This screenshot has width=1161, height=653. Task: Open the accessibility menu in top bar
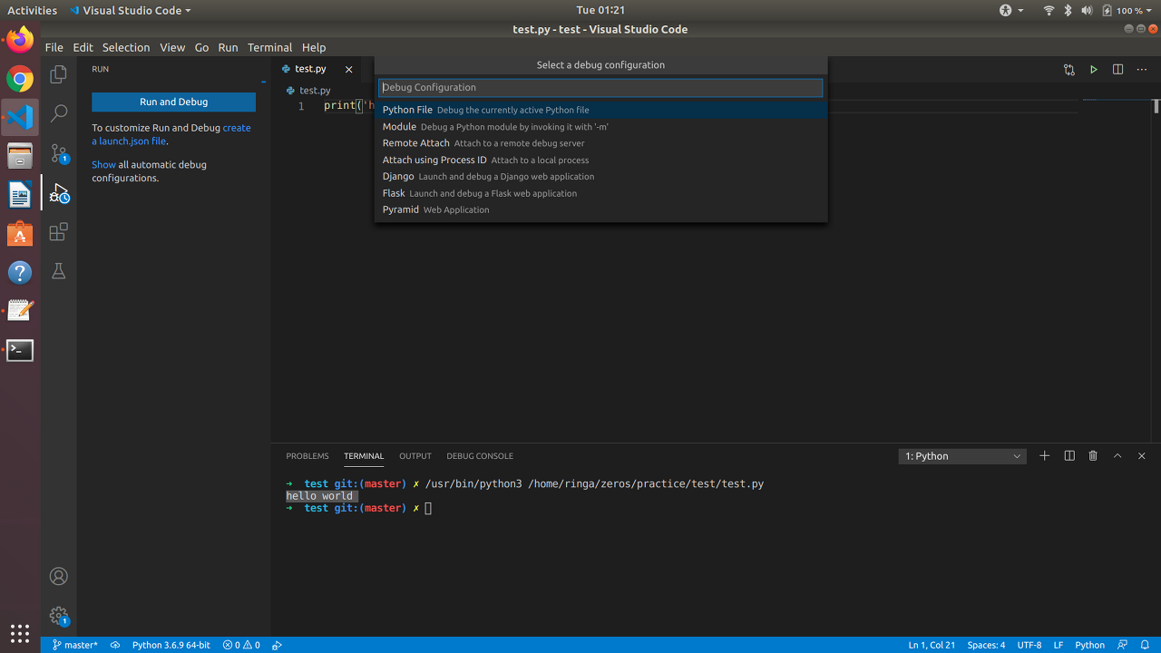[x=1011, y=10]
